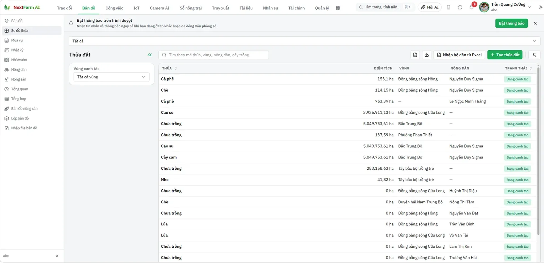Screen dimensions: 544x263
Task: Click the global search box Tìm trang, tính năng
Action: (x=385, y=7)
